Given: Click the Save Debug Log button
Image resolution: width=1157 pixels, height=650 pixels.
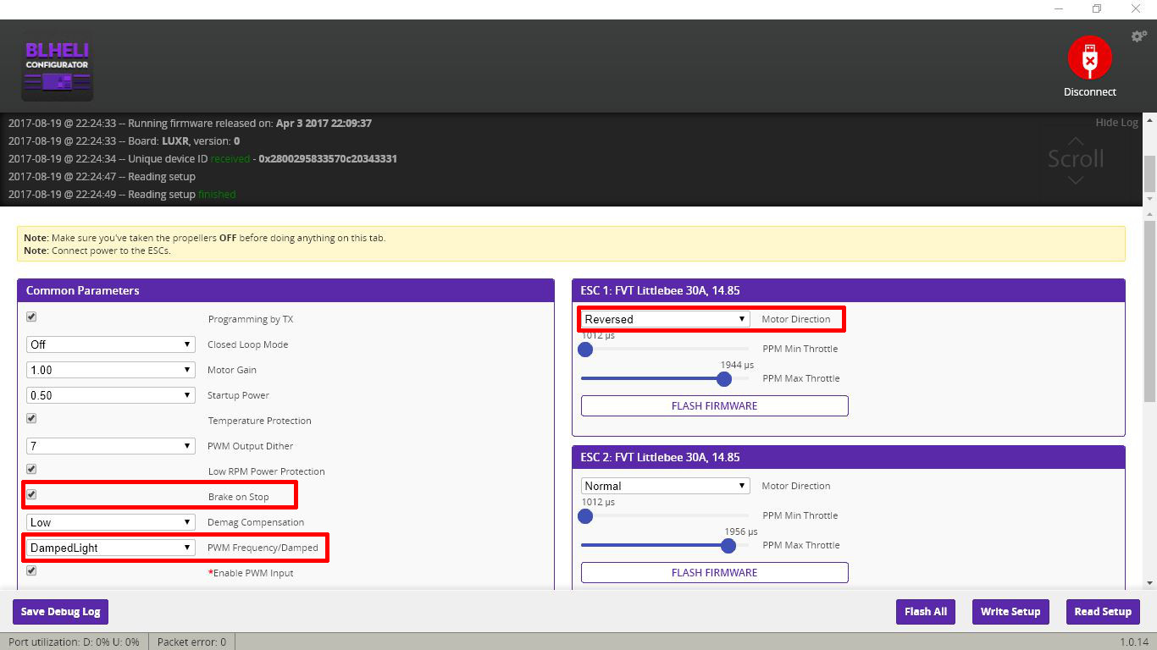Looking at the screenshot, I should [61, 612].
